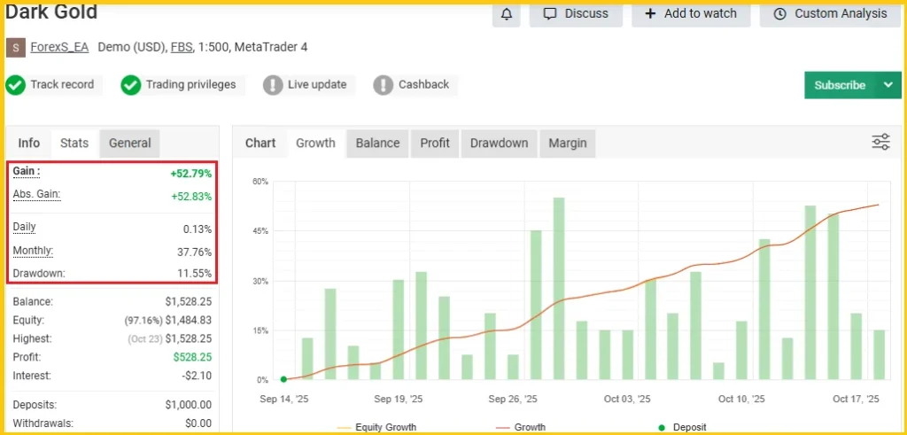Open the chart settings sliders icon
The image size is (907, 435).
point(880,142)
